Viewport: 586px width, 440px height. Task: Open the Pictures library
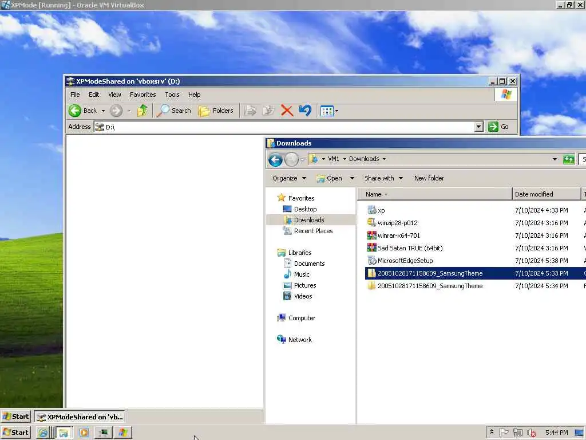click(305, 285)
